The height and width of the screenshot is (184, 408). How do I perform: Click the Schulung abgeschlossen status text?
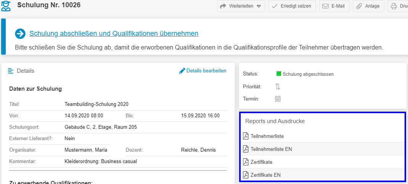(x=308, y=74)
